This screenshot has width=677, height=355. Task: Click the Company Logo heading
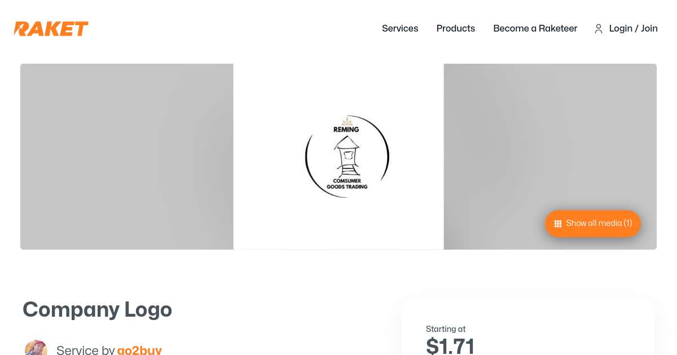(97, 309)
